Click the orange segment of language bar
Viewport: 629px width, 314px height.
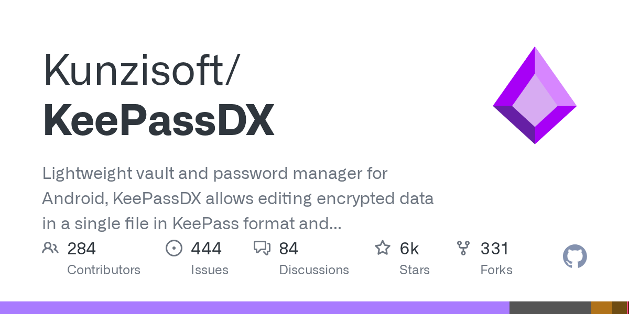[601, 308]
